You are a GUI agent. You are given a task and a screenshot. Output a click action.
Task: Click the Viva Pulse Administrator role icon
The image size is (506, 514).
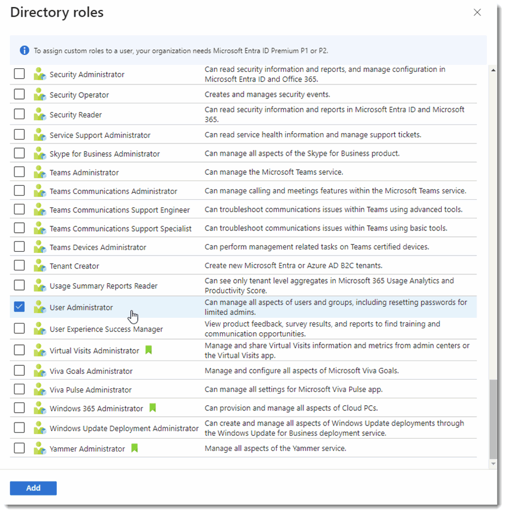point(39,390)
